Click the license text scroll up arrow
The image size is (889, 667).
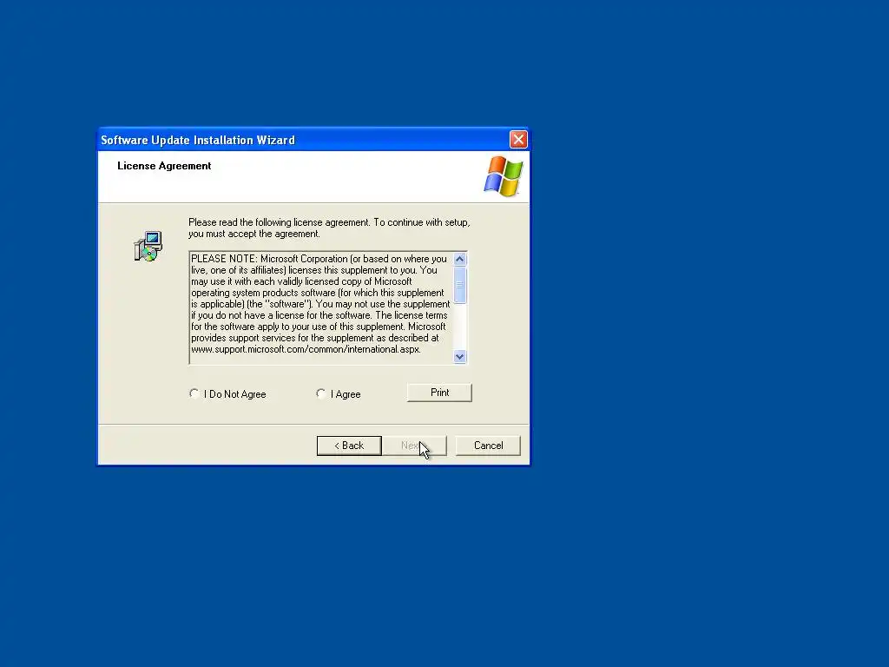click(x=460, y=259)
